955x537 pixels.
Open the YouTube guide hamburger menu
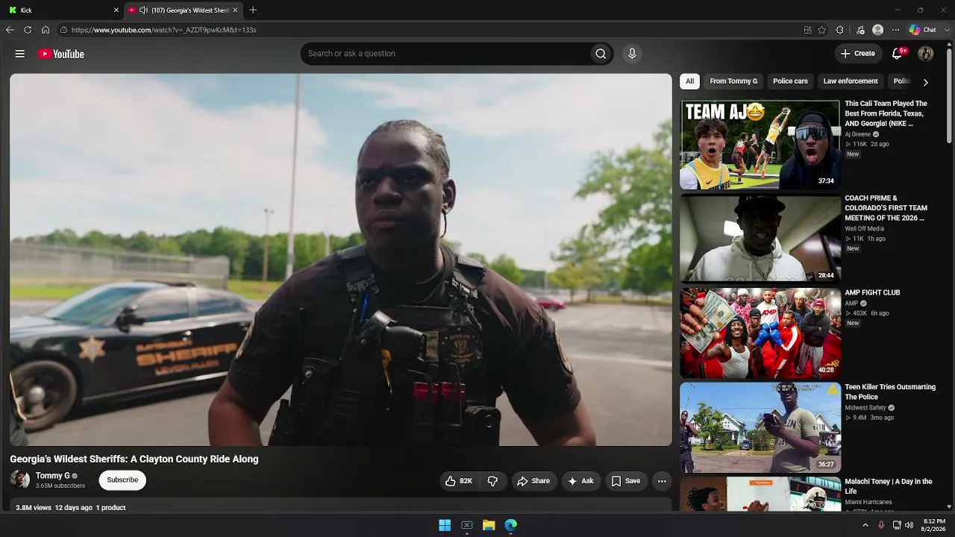click(x=20, y=54)
